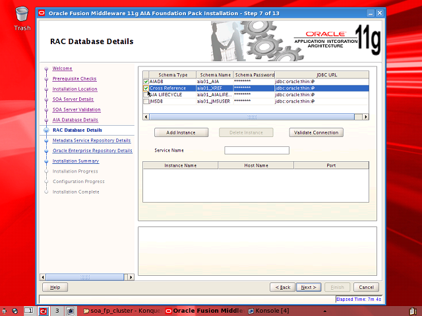Image resolution: width=422 pixels, height=316 pixels.
Task: Click steps panel scrollbar right arrow
Action: [x=131, y=277]
